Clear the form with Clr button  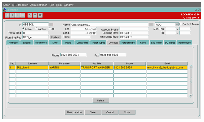pyautogui.click(x=40, y=15)
